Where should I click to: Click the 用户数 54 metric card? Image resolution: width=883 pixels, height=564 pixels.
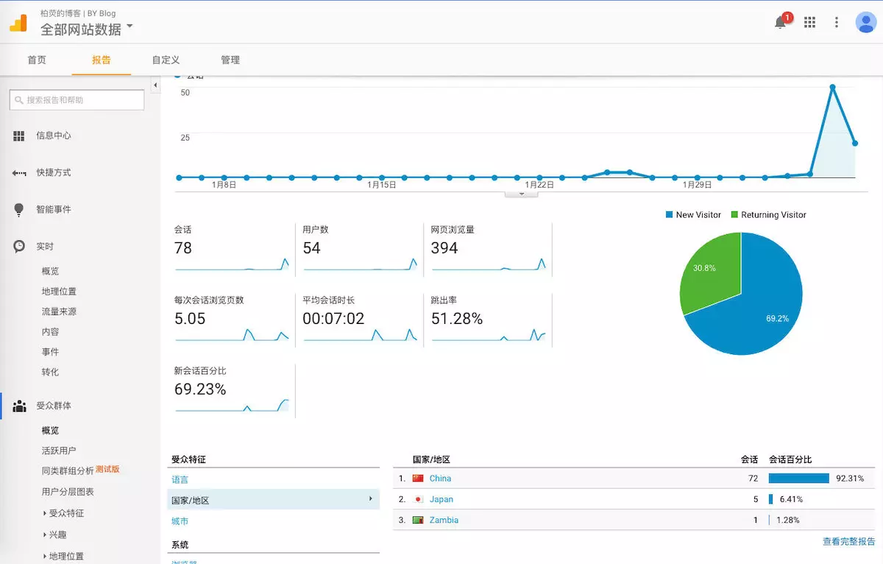click(360, 249)
